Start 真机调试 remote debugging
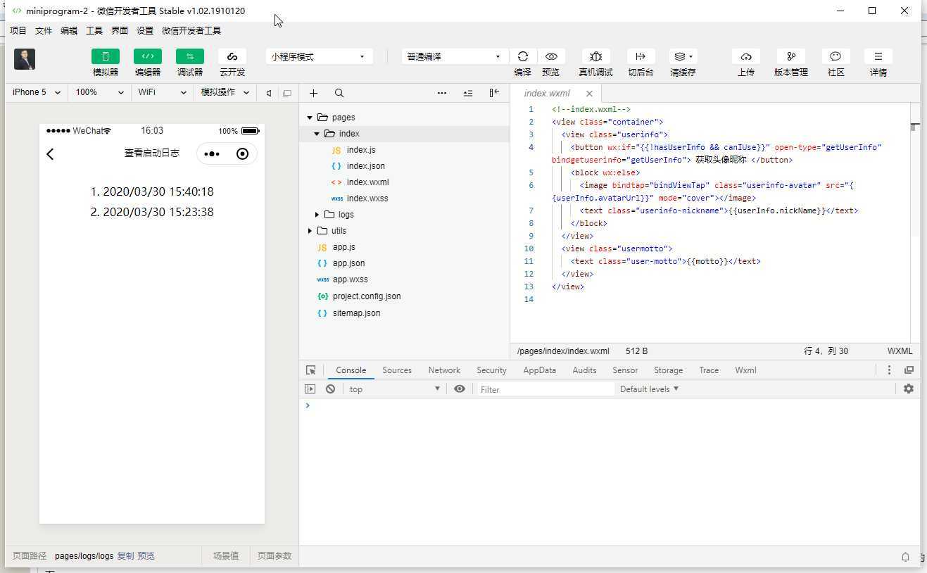The width and height of the screenshot is (927, 573). point(595,56)
